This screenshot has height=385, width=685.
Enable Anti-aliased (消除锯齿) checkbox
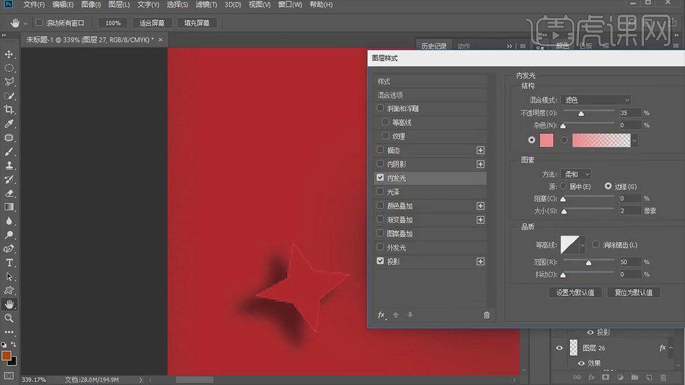[x=596, y=245]
